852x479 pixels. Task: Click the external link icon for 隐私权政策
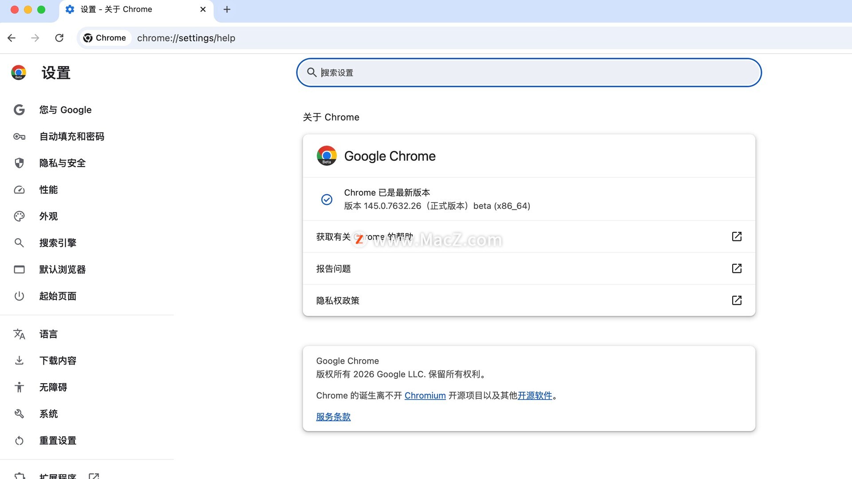point(736,300)
